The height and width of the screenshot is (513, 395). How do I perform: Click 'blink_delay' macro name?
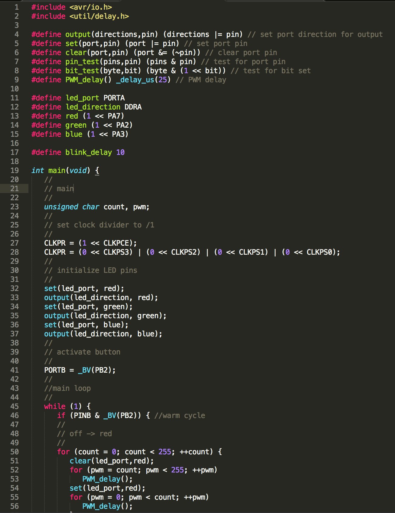(x=89, y=152)
